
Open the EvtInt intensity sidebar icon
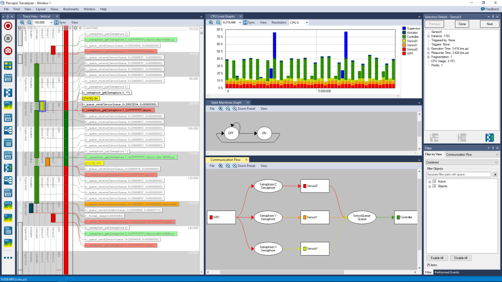8,205
